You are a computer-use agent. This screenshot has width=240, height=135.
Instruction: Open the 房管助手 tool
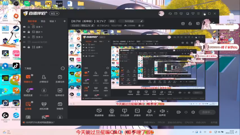click(44, 79)
